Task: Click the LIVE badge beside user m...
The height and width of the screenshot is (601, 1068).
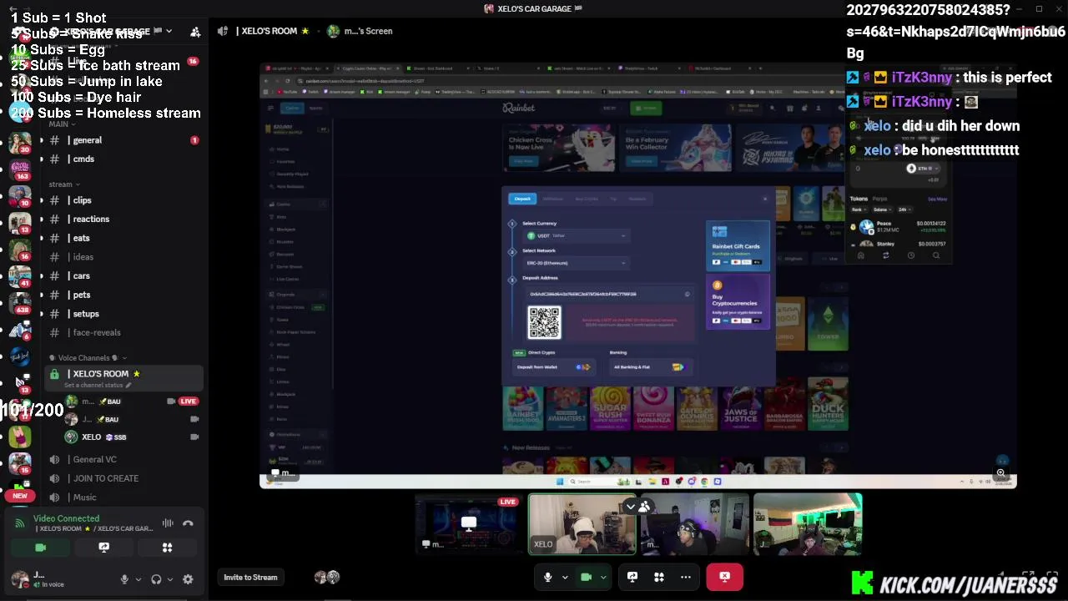Action: [188, 402]
